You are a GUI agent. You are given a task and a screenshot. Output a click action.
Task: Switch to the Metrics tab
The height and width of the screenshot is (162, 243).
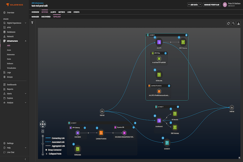pyautogui.click(x=62, y=12)
